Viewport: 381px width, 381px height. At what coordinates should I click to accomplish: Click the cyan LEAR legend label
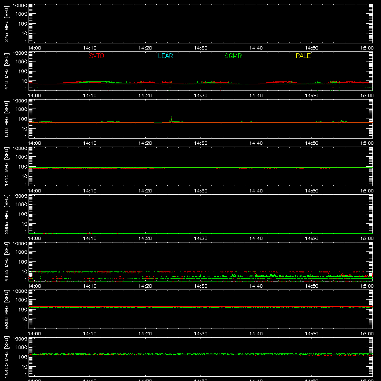tap(165, 56)
